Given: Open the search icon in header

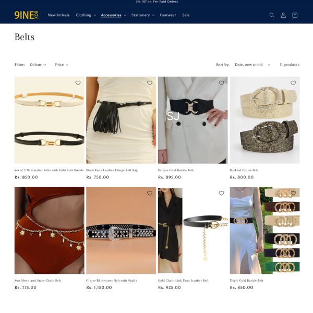Looking at the screenshot, I should coord(272,15).
